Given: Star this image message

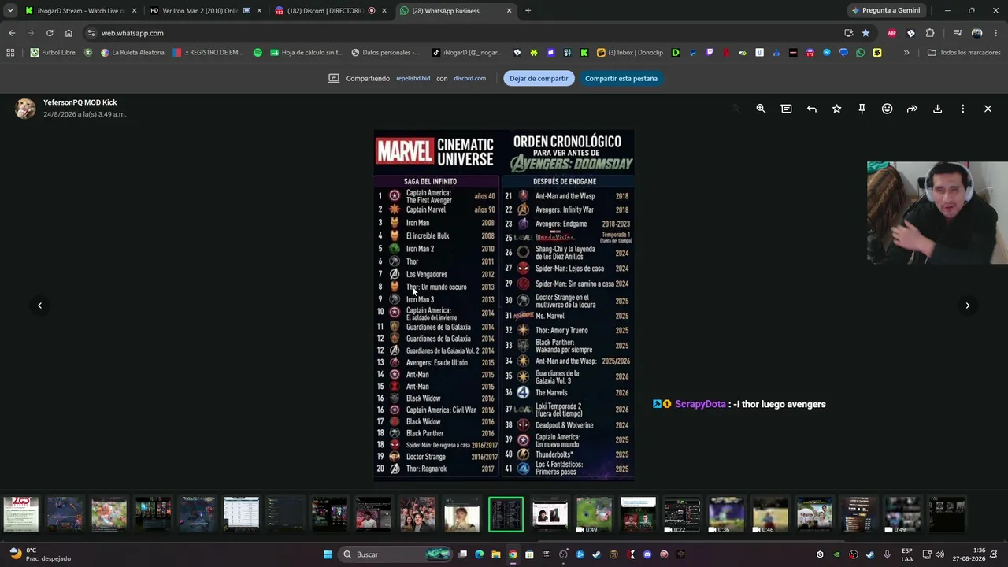Looking at the screenshot, I should [836, 109].
